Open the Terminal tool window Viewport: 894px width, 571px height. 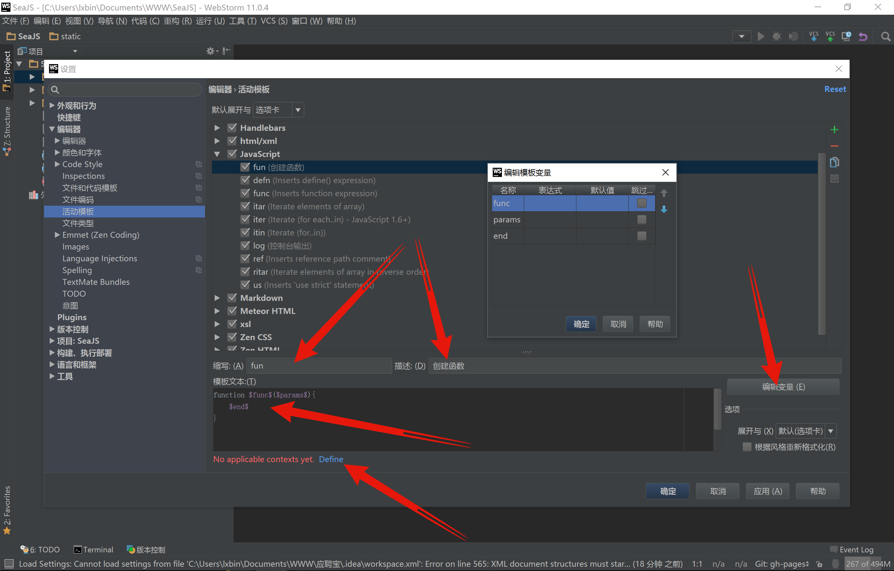pyautogui.click(x=93, y=549)
